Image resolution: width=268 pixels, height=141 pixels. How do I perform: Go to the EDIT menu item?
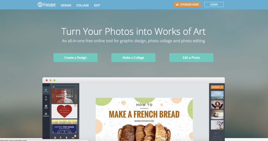[x=97, y=5]
